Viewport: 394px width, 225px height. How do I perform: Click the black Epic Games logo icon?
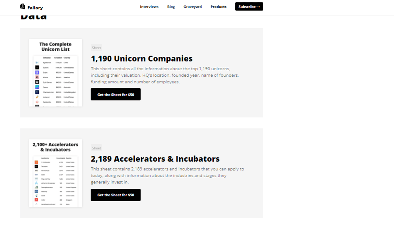[x=37, y=82]
